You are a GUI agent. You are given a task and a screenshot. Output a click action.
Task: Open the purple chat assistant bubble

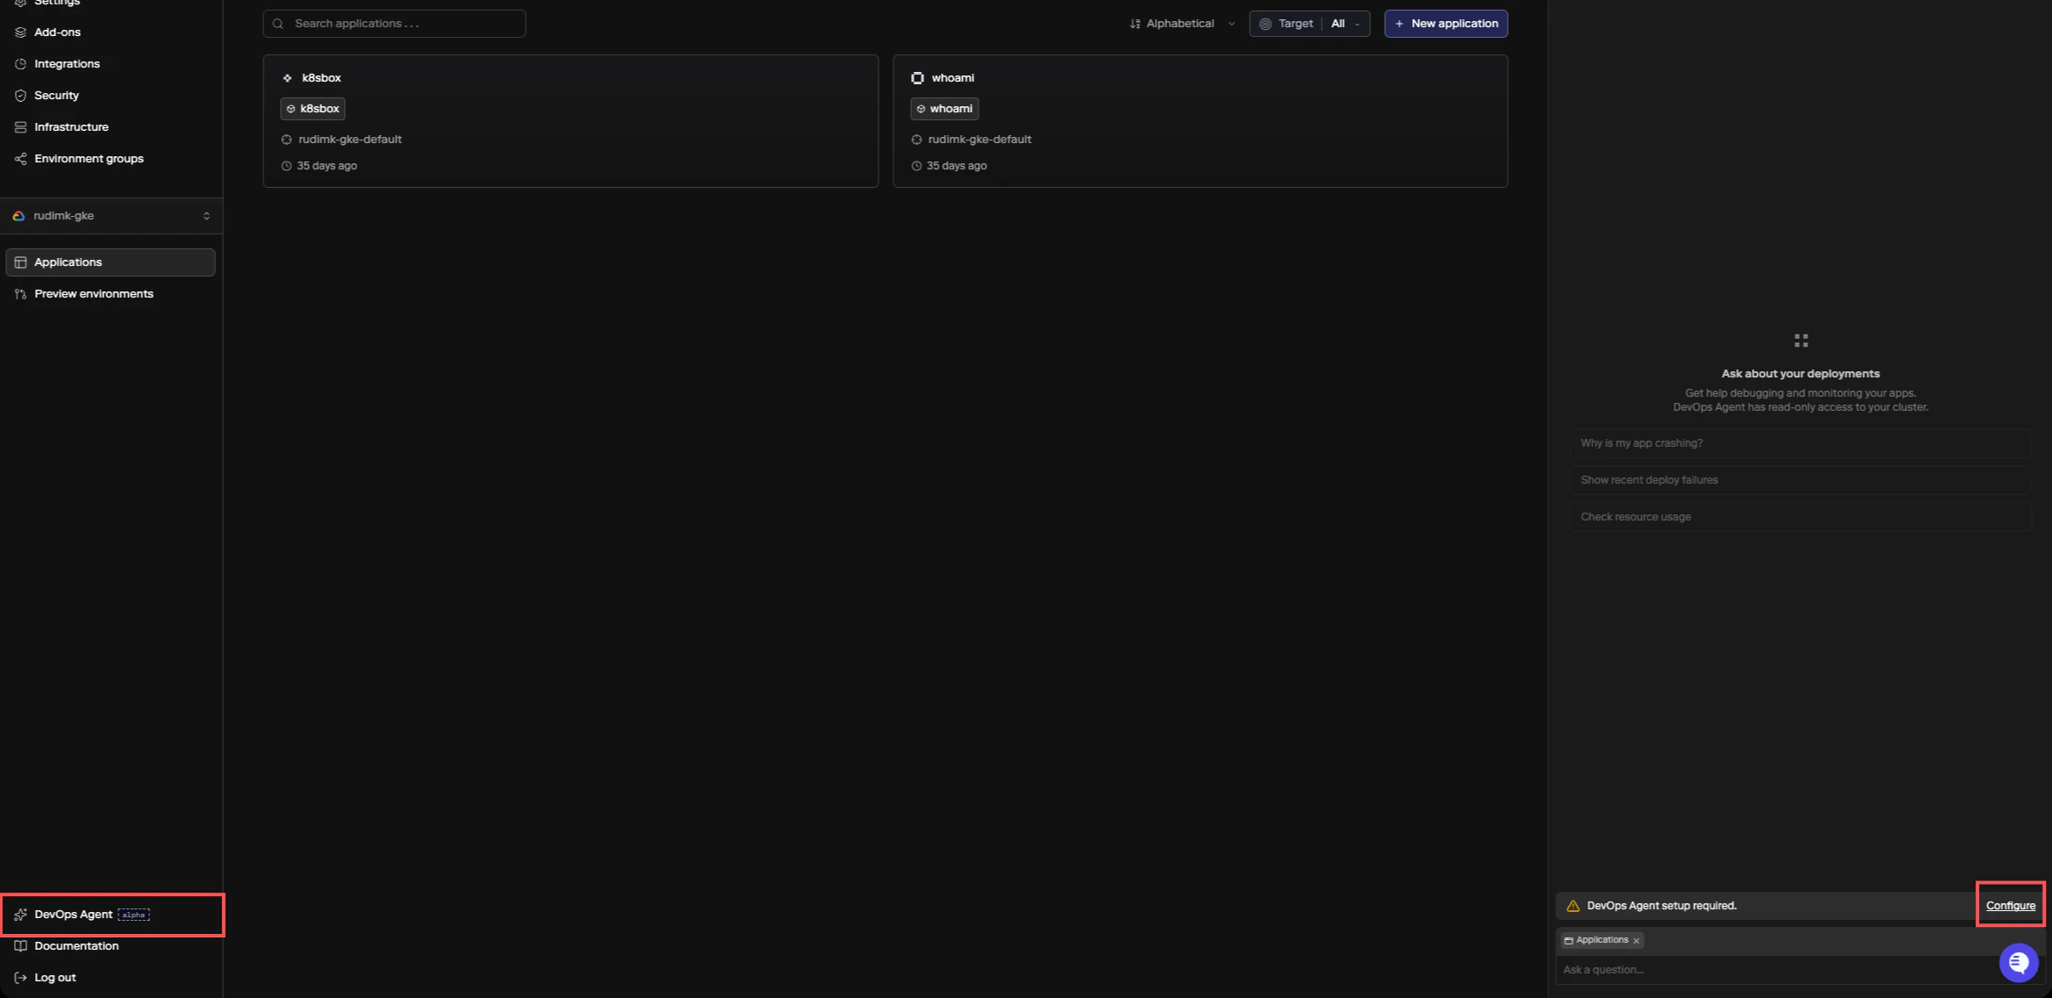[2019, 962]
